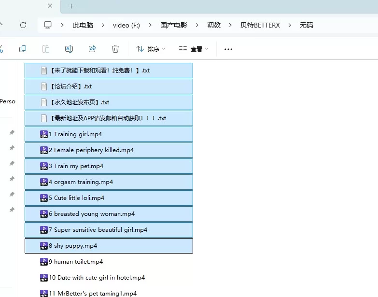Image resolution: width=378 pixels, height=297 pixels.
Task: Click the Copy icon in the toolbar
Action: pos(23,49)
